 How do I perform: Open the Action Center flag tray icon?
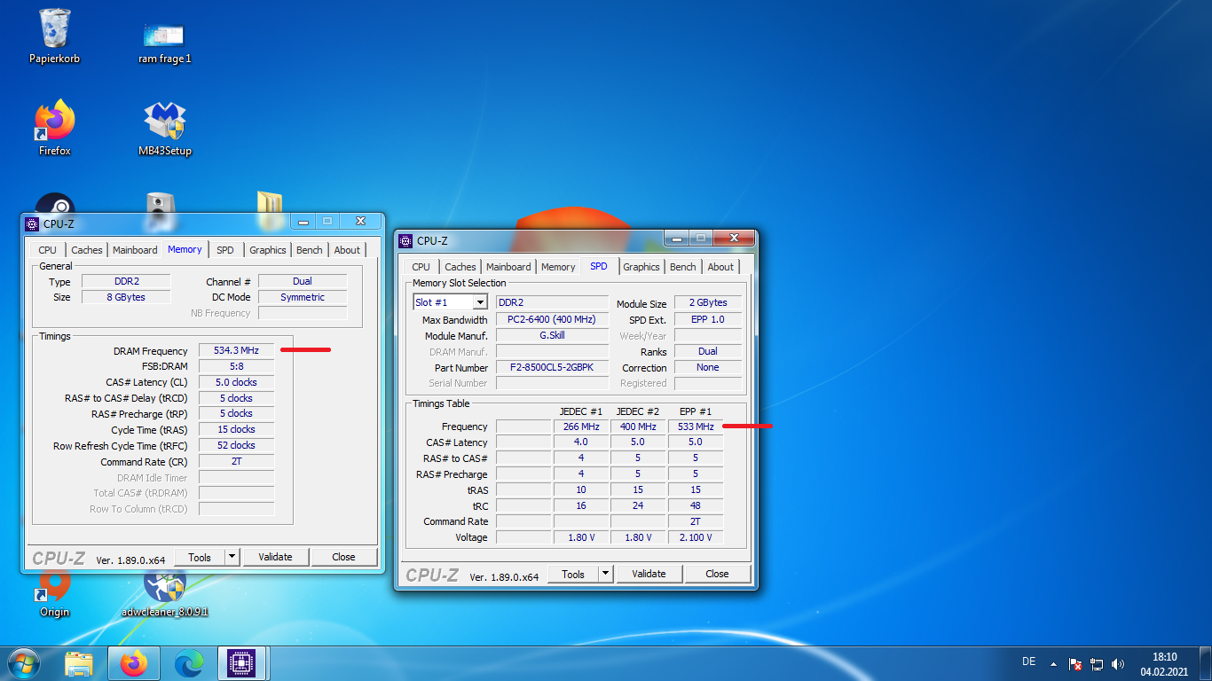tap(1074, 663)
